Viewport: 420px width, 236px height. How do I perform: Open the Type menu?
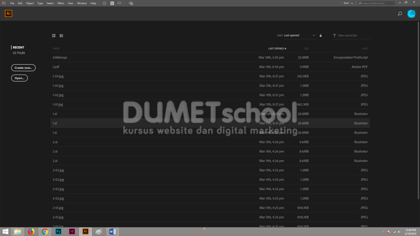tap(40, 3)
